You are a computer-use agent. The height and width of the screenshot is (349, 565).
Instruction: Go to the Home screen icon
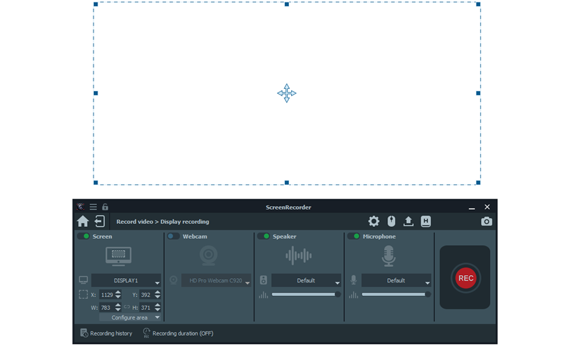pyautogui.click(x=83, y=221)
